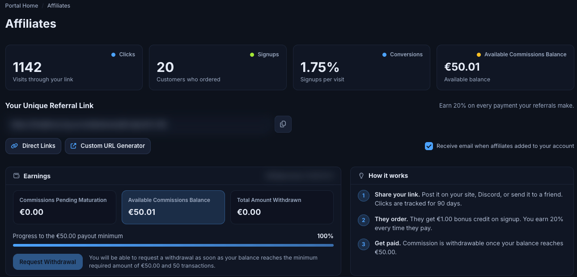Viewport: 577px width, 277px height.
Task: Click the withdrawal requirement note text
Action: (x=203, y=262)
